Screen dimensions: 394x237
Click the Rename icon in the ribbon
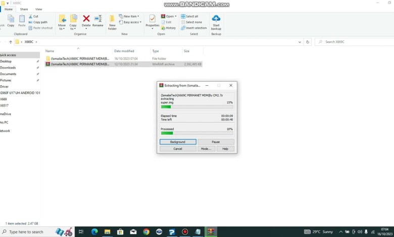point(97,20)
